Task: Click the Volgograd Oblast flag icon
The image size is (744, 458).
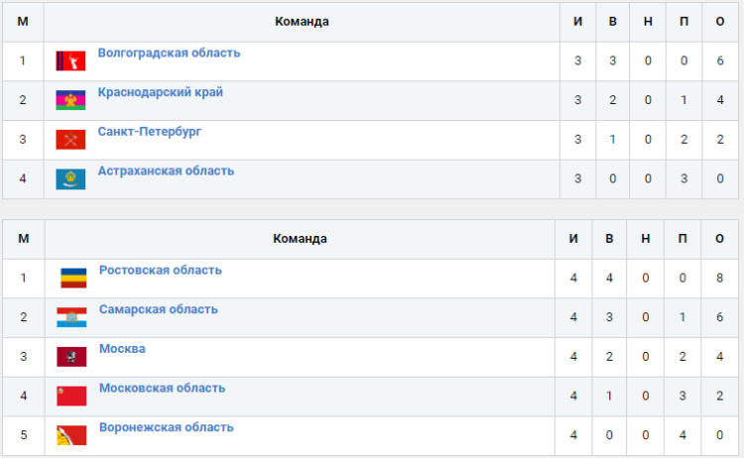Action: 70,61
